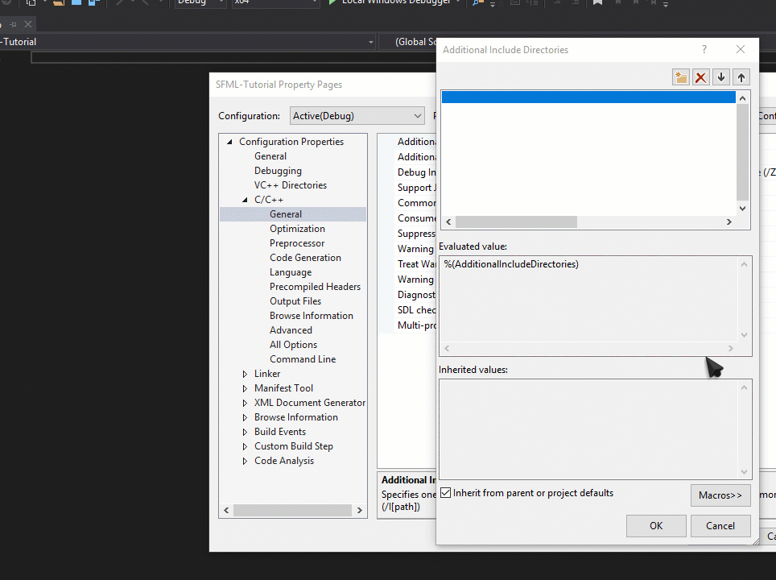Screen dimensions: 776x580
Task: Click the directory list scroll left arrow
Action: [x=448, y=222]
